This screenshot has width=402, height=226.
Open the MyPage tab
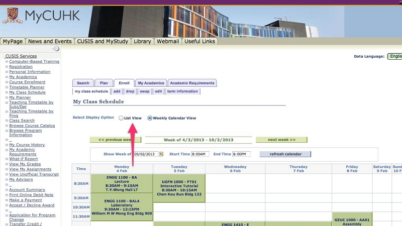coord(13,41)
